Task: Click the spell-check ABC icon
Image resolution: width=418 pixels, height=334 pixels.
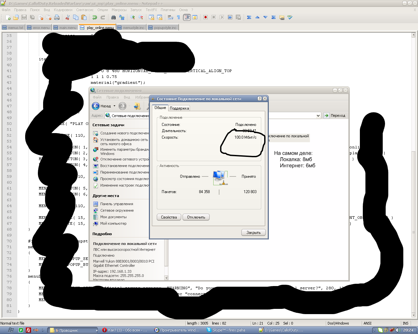Action: (290, 17)
